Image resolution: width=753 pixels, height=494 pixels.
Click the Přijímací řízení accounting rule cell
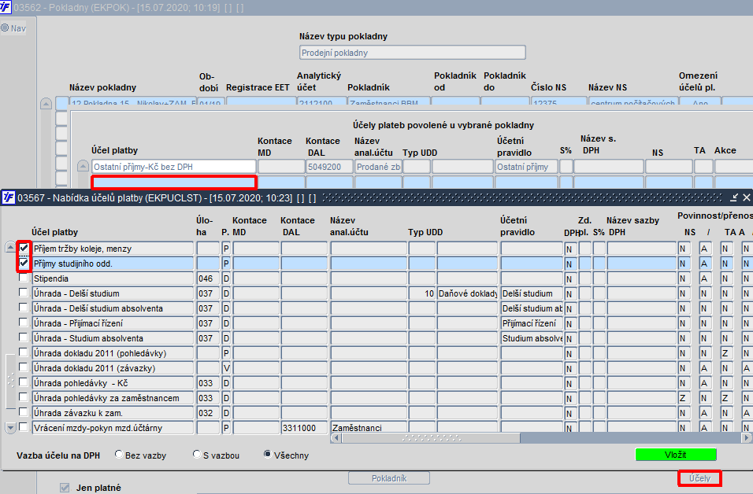tap(532, 323)
